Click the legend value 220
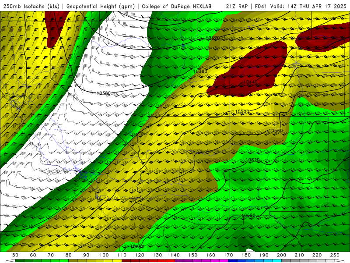Image resolution: width=350 pixels, height=263 pixels. [x=317, y=255]
